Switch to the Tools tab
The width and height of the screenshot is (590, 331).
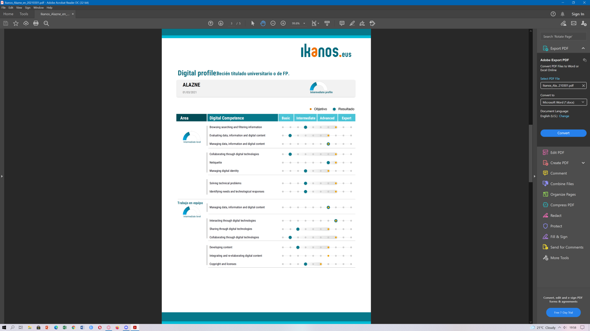pos(24,14)
